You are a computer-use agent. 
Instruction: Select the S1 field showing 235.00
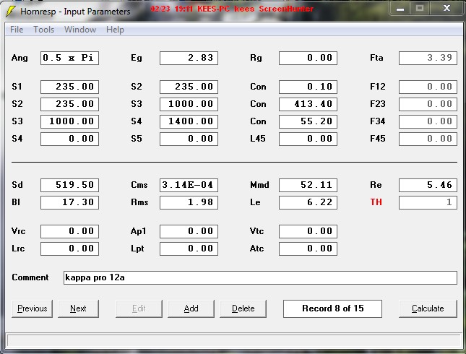(69, 87)
